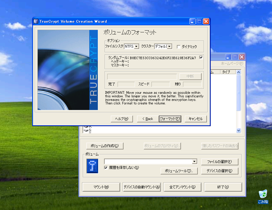This screenshot has height=210, width=272.
Task: Click the ヘルプ button
Action: tap(122, 119)
